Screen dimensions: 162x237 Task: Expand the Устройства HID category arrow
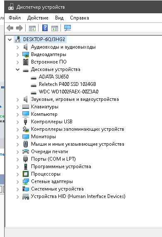click(x=18, y=197)
